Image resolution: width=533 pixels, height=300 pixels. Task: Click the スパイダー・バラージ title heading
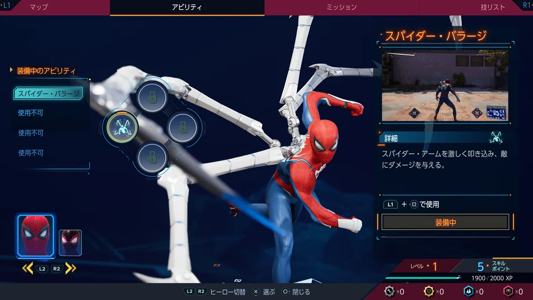point(436,36)
